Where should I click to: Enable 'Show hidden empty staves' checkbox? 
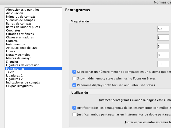pos(74,78)
